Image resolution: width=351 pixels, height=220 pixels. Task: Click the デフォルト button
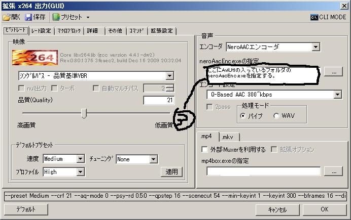tap(26, 209)
